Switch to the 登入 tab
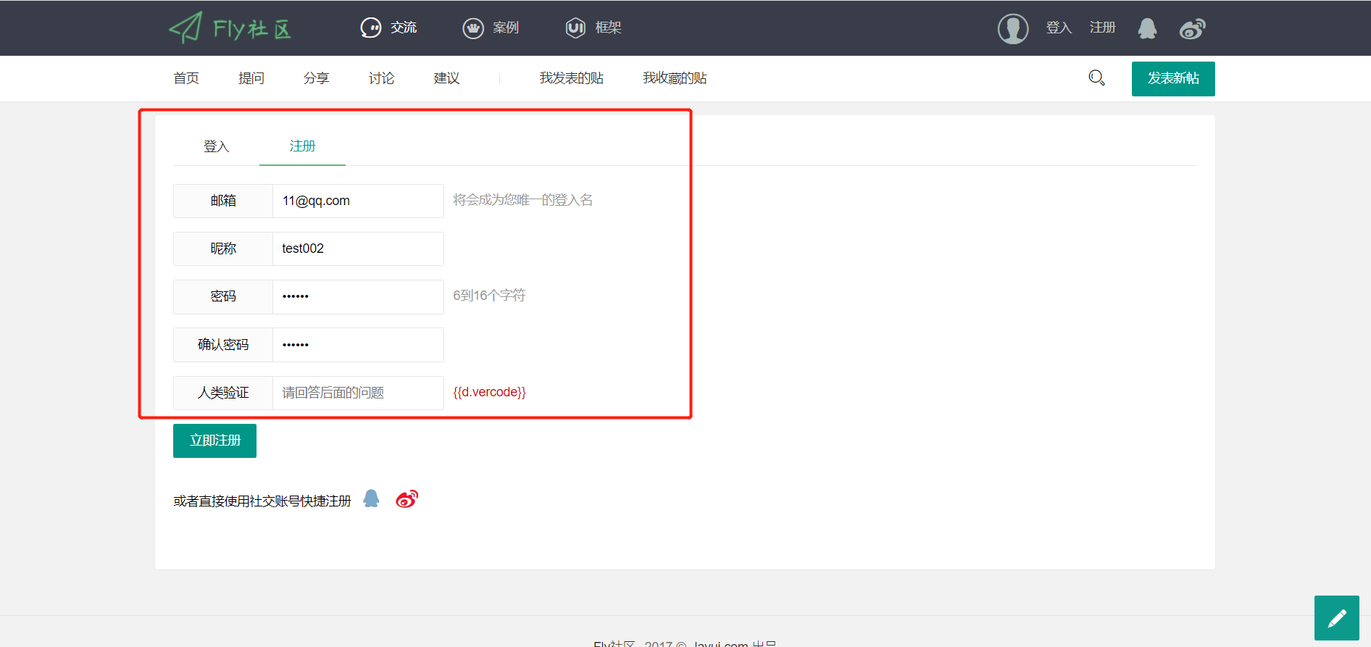The width and height of the screenshot is (1371, 647). pos(216,146)
